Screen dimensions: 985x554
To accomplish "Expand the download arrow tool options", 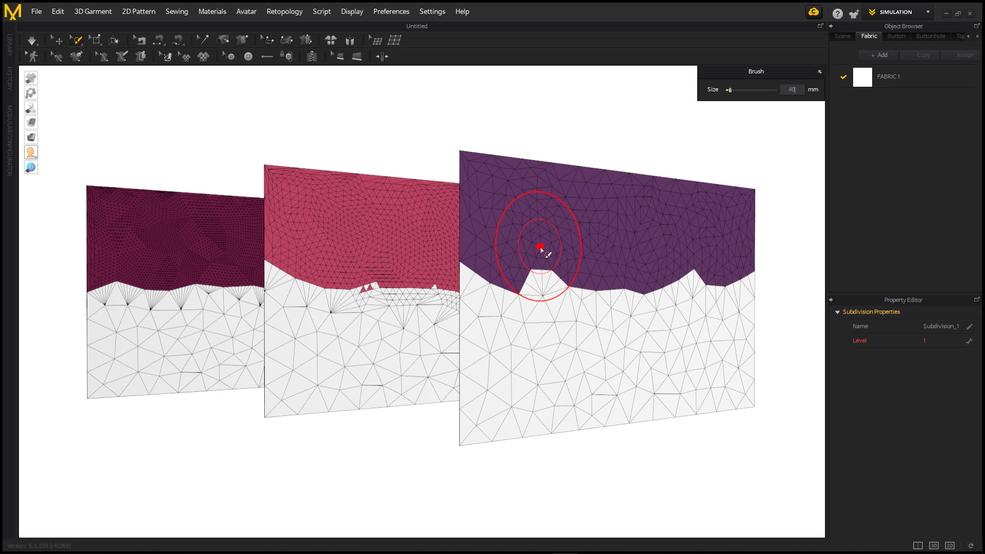I will coord(32,39).
